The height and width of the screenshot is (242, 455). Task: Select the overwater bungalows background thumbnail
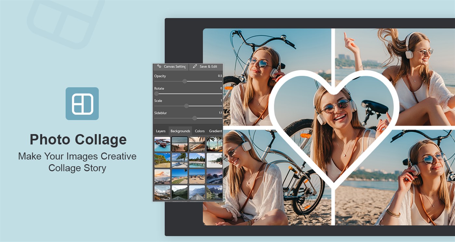point(163,143)
